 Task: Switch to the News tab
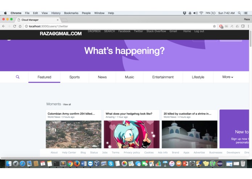pyautogui.click(x=102, y=77)
